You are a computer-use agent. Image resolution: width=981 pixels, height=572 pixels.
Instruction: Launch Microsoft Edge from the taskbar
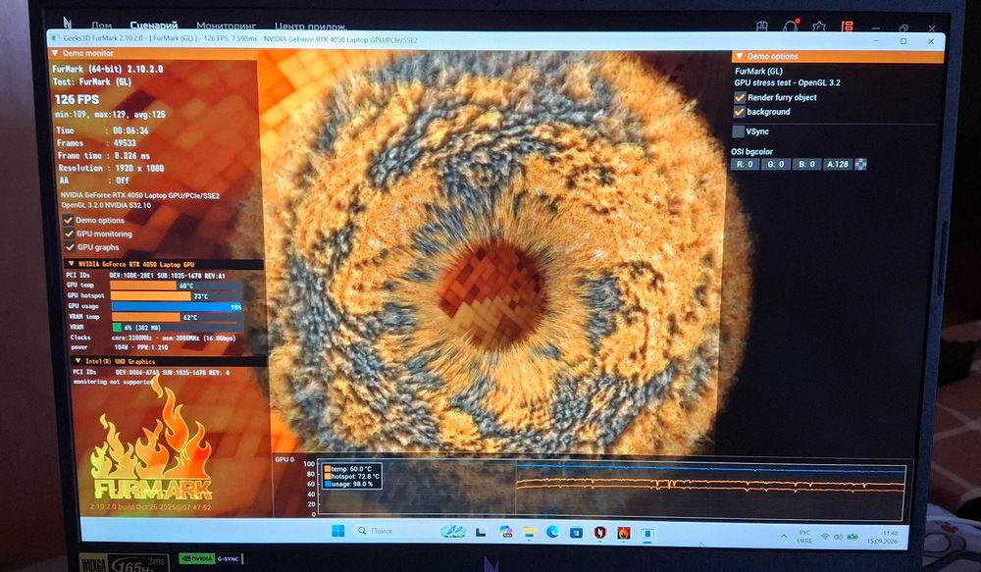pos(552,532)
